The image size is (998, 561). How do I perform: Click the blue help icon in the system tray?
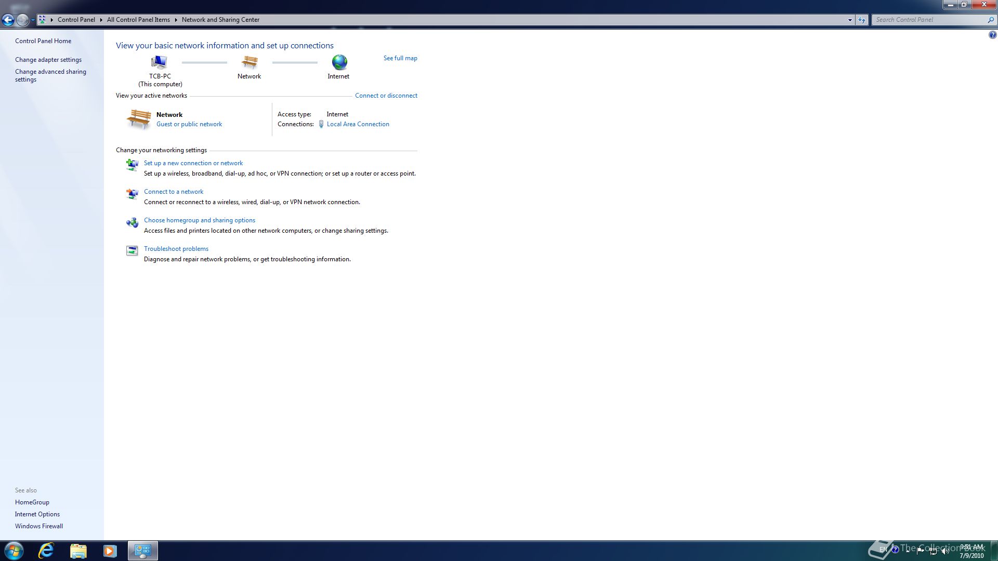point(895,550)
